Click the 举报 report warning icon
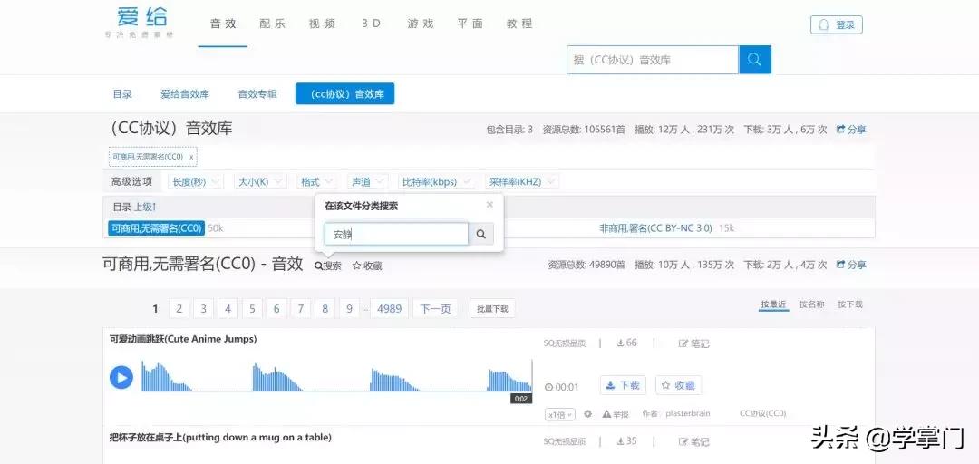979x464 pixels. 616,413
